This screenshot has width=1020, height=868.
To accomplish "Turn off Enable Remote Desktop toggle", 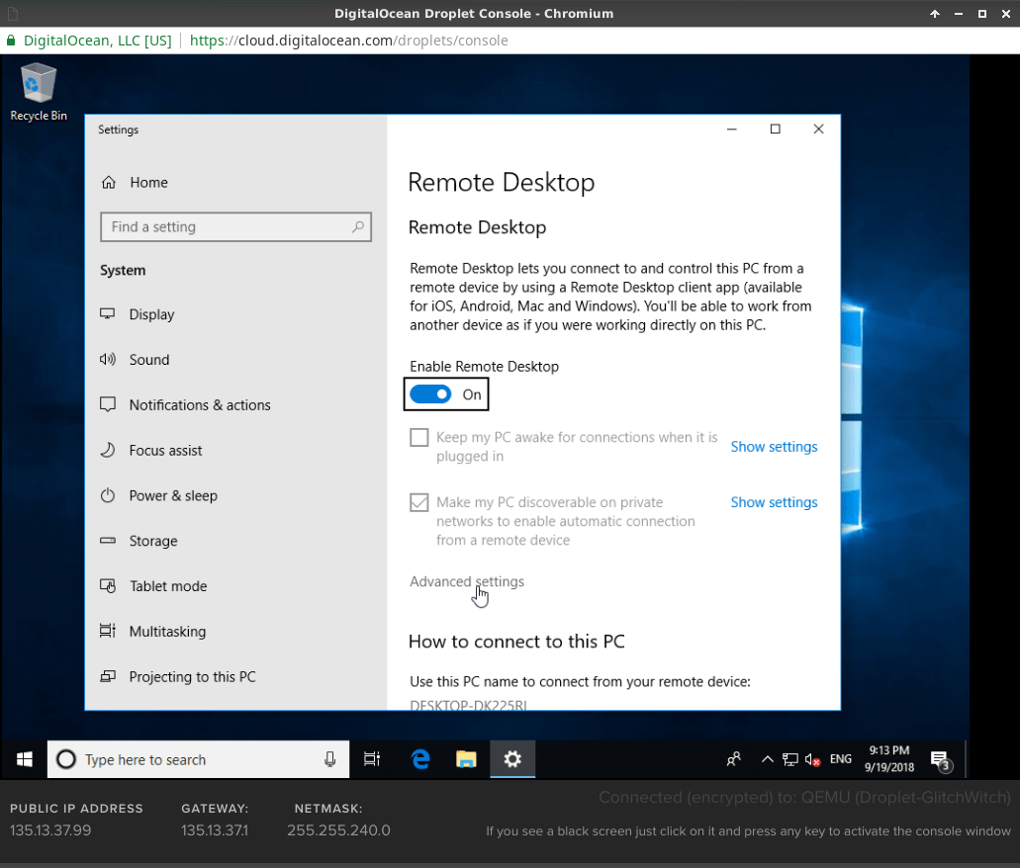I will click(x=431, y=394).
